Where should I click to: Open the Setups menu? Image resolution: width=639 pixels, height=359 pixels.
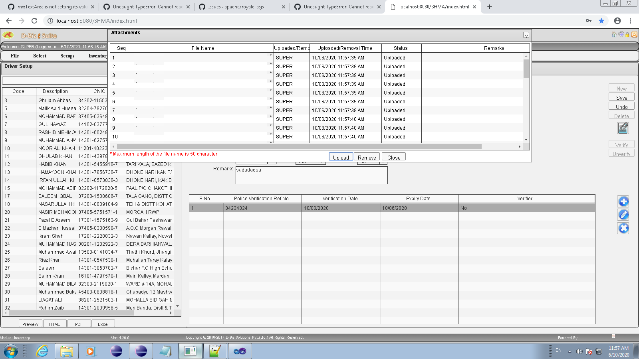click(x=67, y=56)
